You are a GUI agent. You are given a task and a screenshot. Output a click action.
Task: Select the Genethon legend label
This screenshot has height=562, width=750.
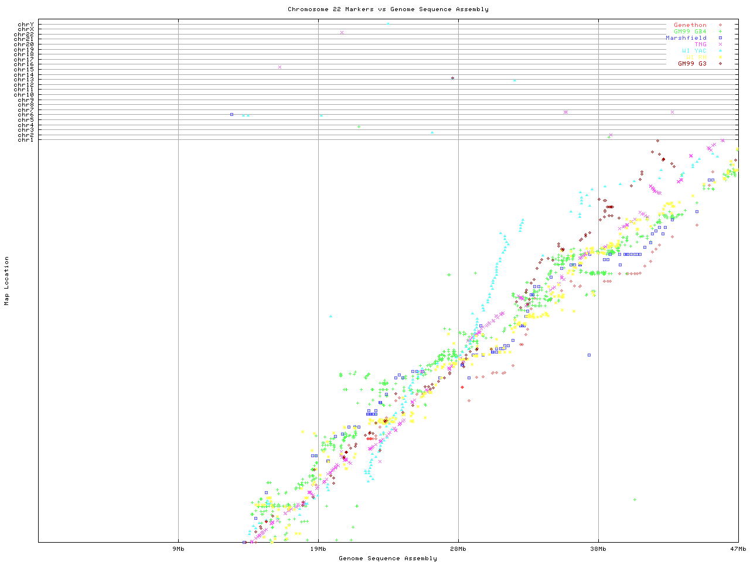click(690, 25)
